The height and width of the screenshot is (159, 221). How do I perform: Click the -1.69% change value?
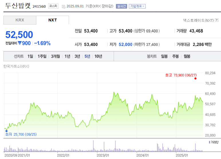[x=42, y=43]
